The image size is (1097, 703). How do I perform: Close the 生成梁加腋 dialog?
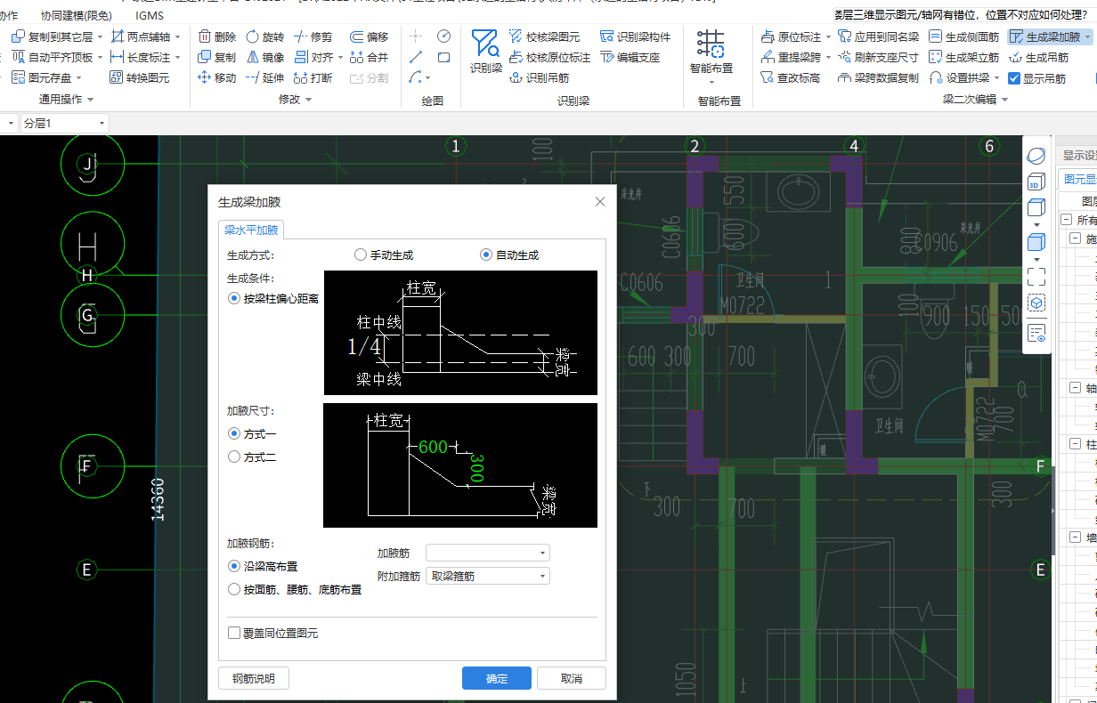point(600,202)
